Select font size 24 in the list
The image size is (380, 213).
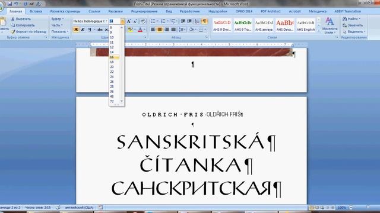click(114, 77)
